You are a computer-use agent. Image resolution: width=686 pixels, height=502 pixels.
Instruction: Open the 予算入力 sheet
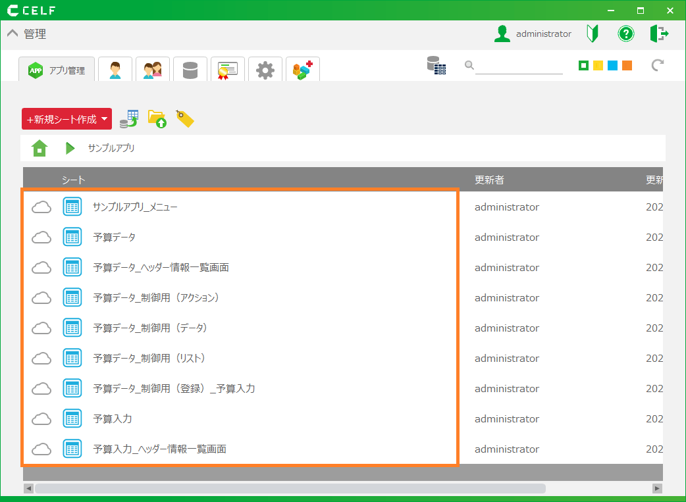[x=113, y=419]
